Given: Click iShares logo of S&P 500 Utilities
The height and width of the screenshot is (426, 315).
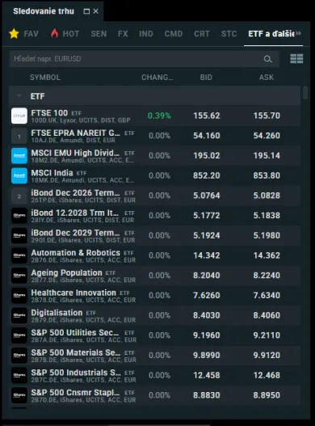Looking at the screenshot, I should [19, 335].
